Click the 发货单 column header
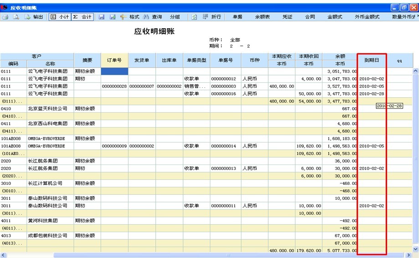Image resolution: width=419 pixels, height=258 pixels. point(142,60)
